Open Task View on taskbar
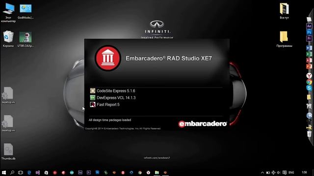314x176 pixels. tap(21, 173)
